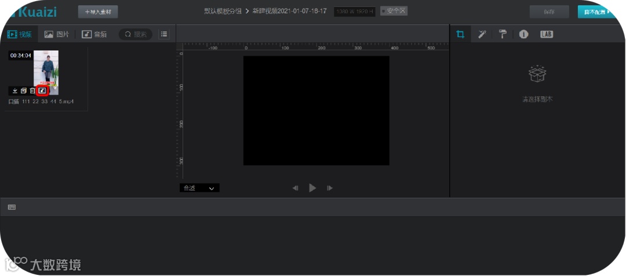Click the file name ending in 5.mp4
The image size is (626, 276).
(x=41, y=101)
